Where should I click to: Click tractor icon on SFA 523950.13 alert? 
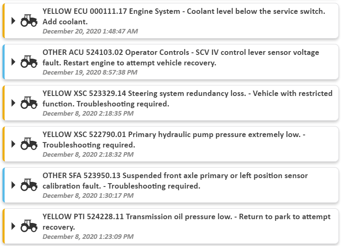coord(29,185)
